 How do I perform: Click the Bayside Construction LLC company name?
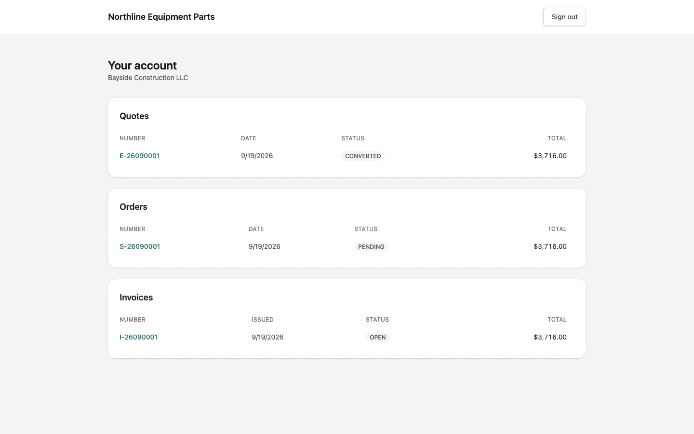pos(148,78)
